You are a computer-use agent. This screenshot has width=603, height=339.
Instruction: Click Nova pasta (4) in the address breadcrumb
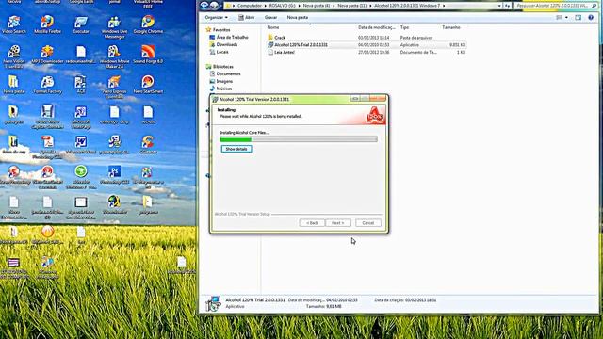[317, 6]
